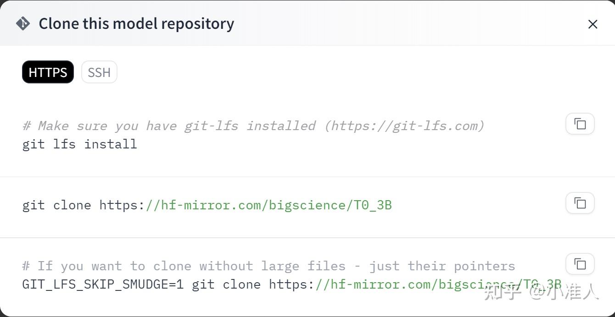Click the word "installed" in the first comment
This screenshot has height=317, width=615.
coord(281,126)
